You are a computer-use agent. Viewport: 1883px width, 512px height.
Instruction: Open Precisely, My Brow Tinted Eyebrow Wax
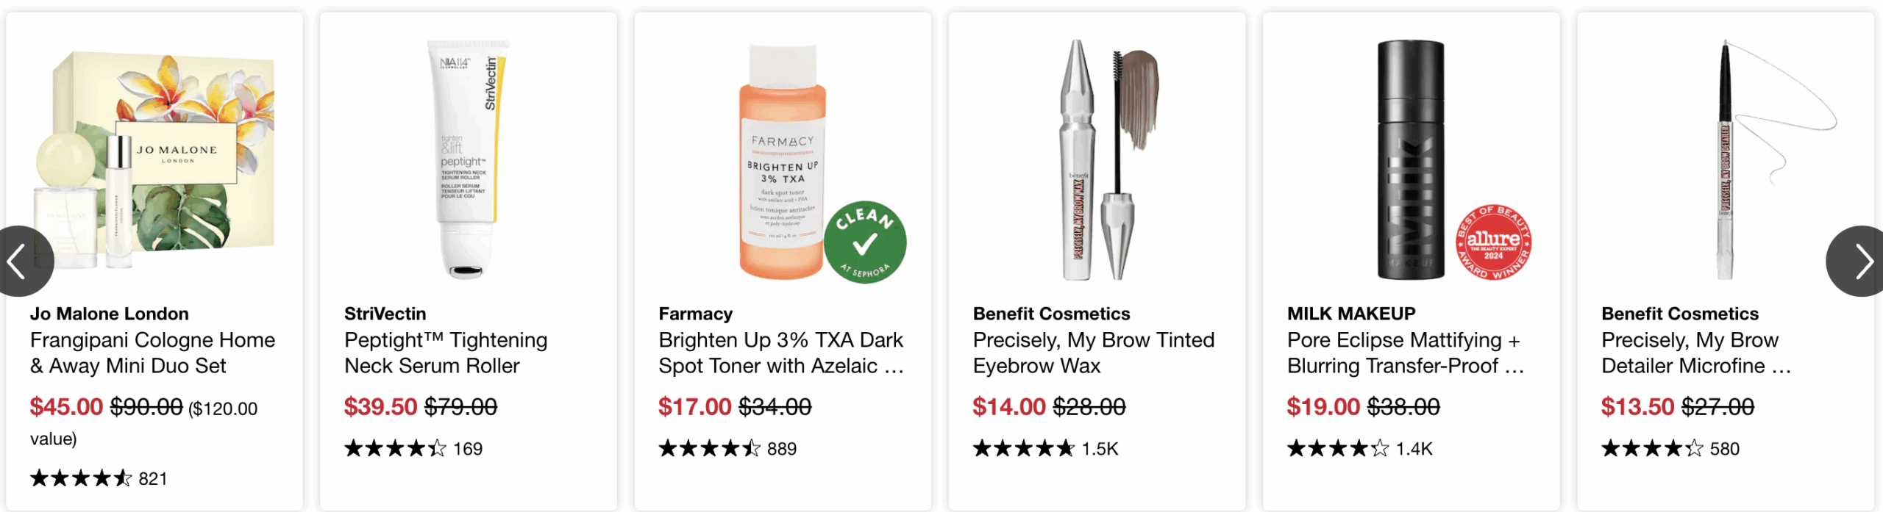click(1093, 353)
